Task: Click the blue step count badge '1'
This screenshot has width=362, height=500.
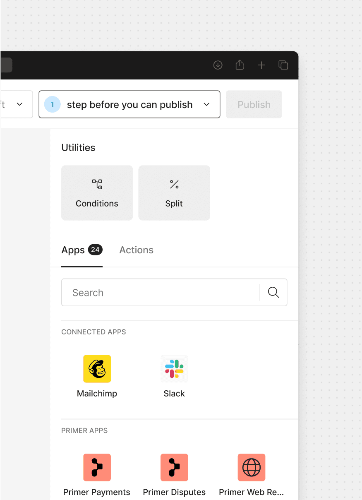Action: click(x=53, y=105)
